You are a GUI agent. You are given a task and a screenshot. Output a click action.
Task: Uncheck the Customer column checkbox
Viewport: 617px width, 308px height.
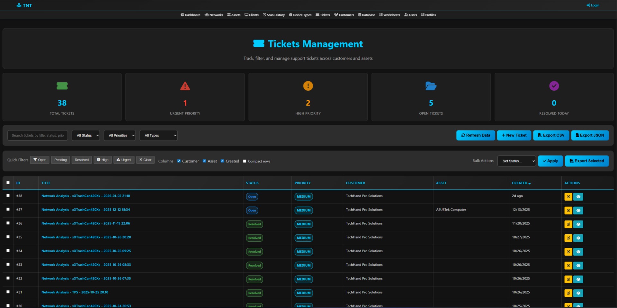[x=179, y=161]
